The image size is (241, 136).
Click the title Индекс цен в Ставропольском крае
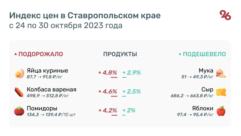pyautogui.click(x=85, y=15)
